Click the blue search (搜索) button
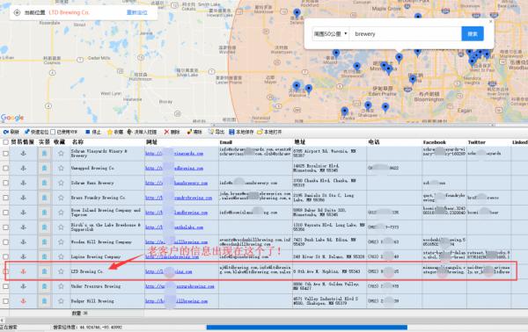The image size is (528, 332). click(473, 34)
